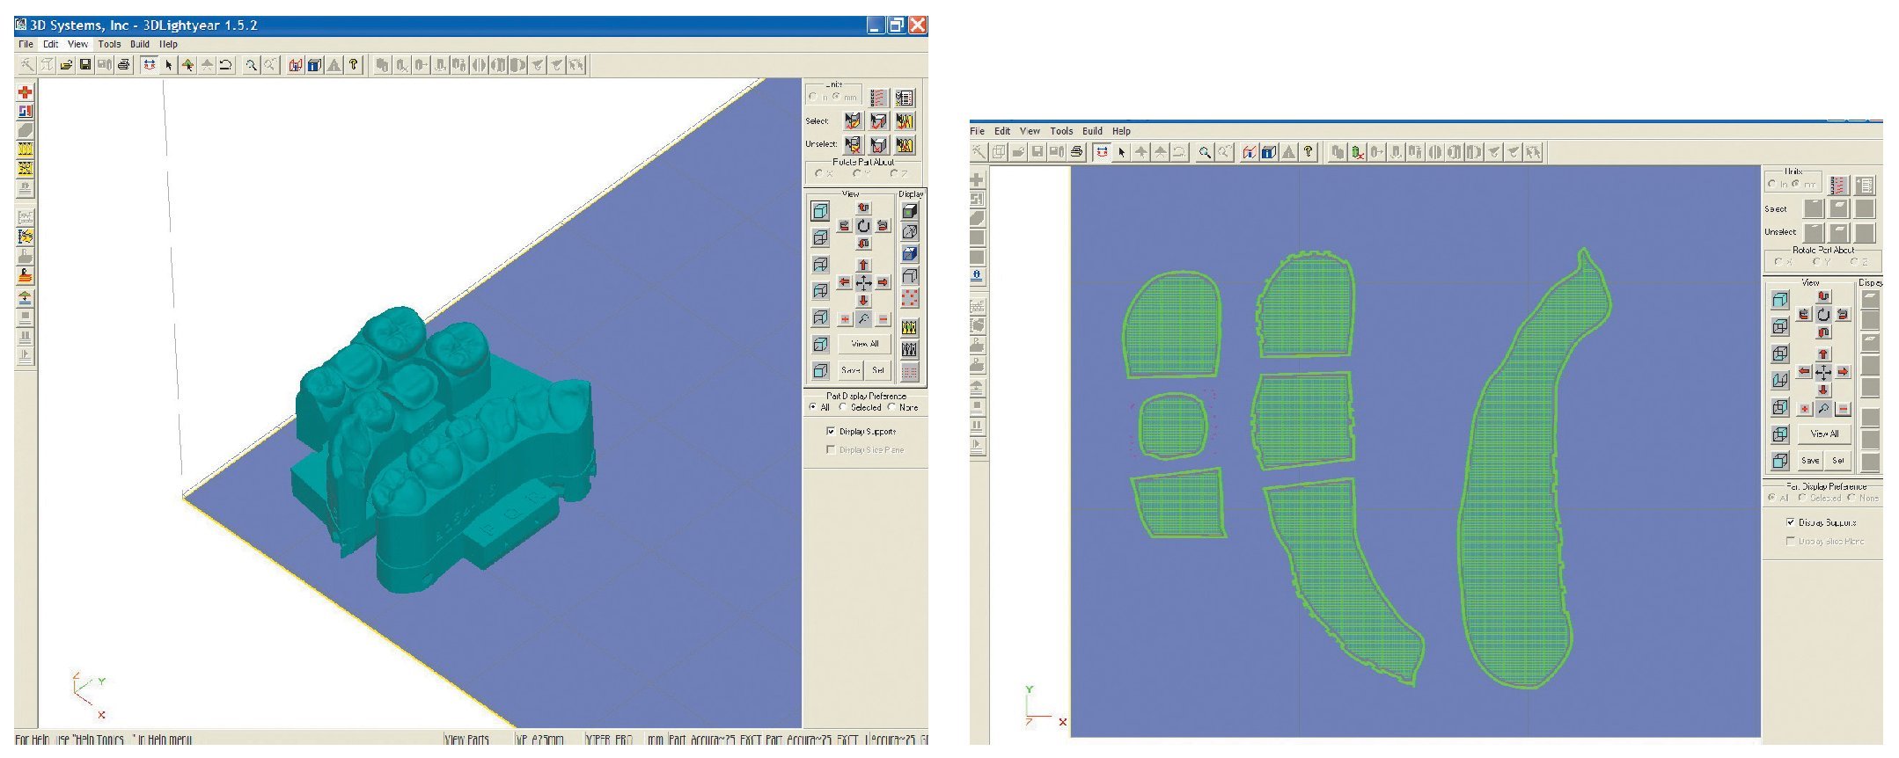This screenshot has width=1899, height=758.
Task: Click the shaded cube icon under Display in the teeth model window
Action: click(x=910, y=211)
